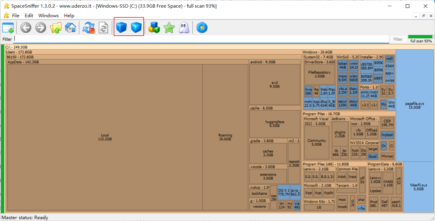Select the Lib block under Windows Kits

pyautogui.click(x=319, y=207)
